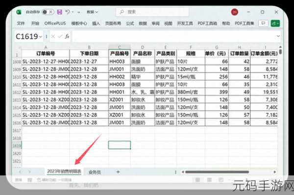Click the 产品类别 header cell

click(166, 53)
